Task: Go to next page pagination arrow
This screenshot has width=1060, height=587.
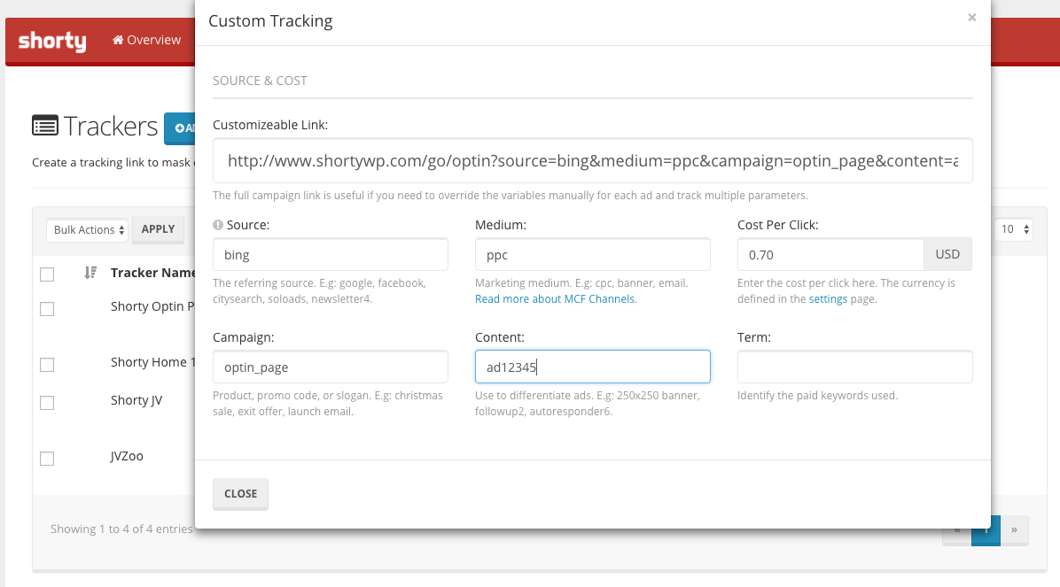Action: click(1014, 530)
